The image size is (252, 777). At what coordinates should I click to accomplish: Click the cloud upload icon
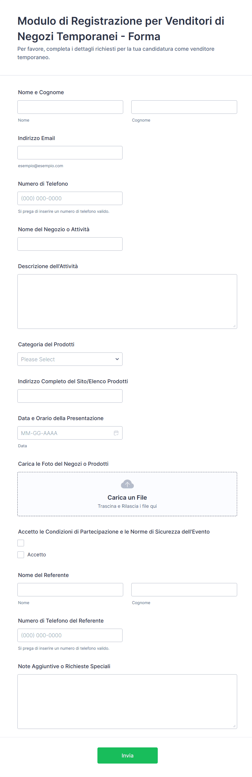127,484
